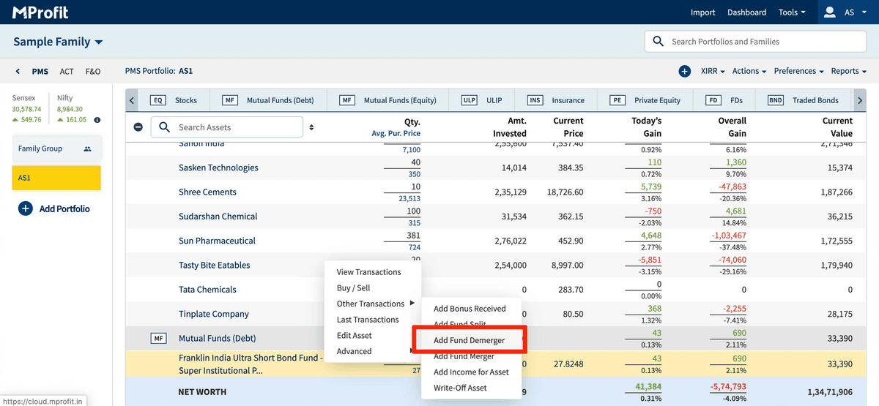
Task: Click the back arrow beside PMS
Action: [x=18, y=72]
